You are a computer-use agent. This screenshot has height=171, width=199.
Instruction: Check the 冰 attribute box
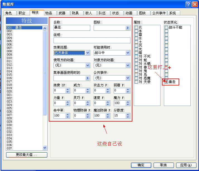tap(136, 31)
